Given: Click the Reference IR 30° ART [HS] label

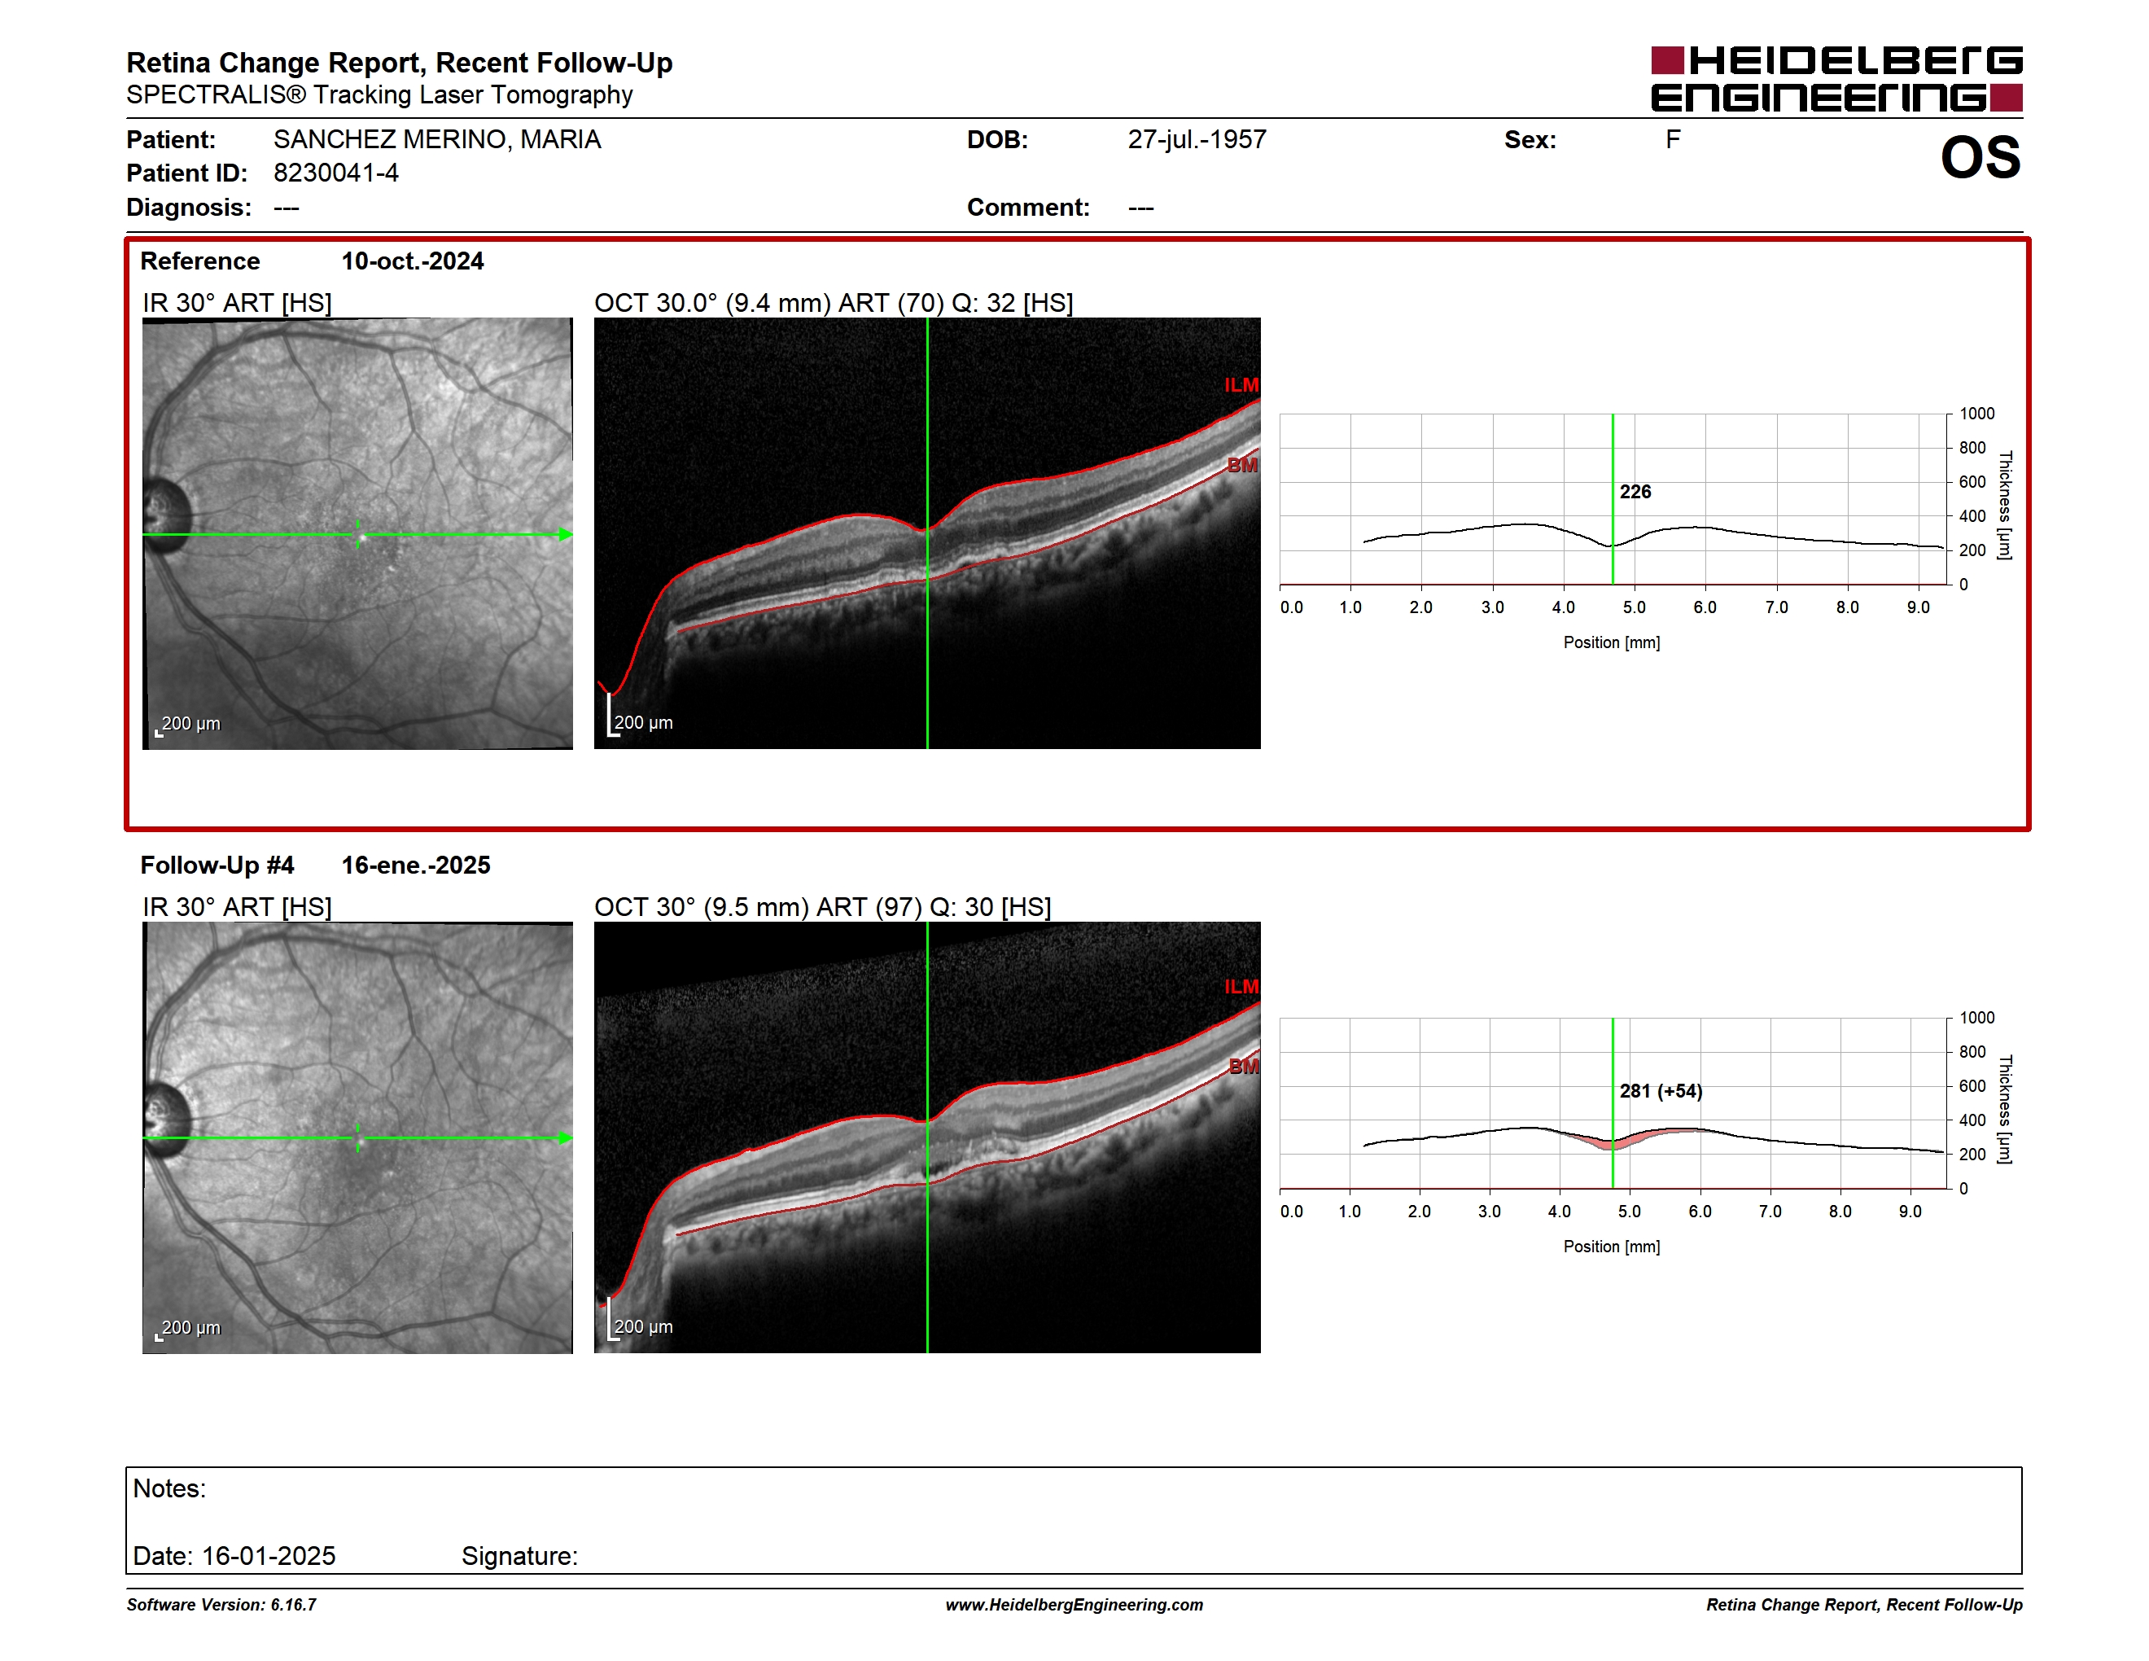Looking at the screenshot, I should pos(237,303).
